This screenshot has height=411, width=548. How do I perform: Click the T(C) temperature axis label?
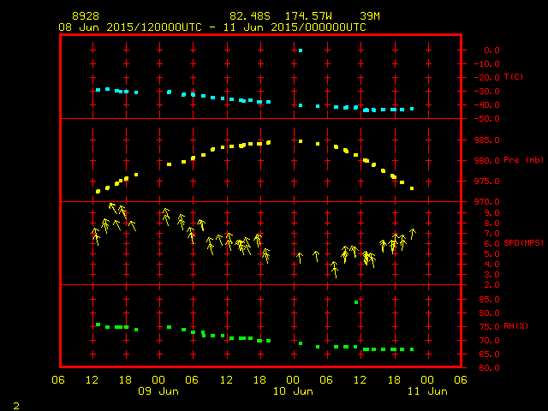tap(514, 77)
